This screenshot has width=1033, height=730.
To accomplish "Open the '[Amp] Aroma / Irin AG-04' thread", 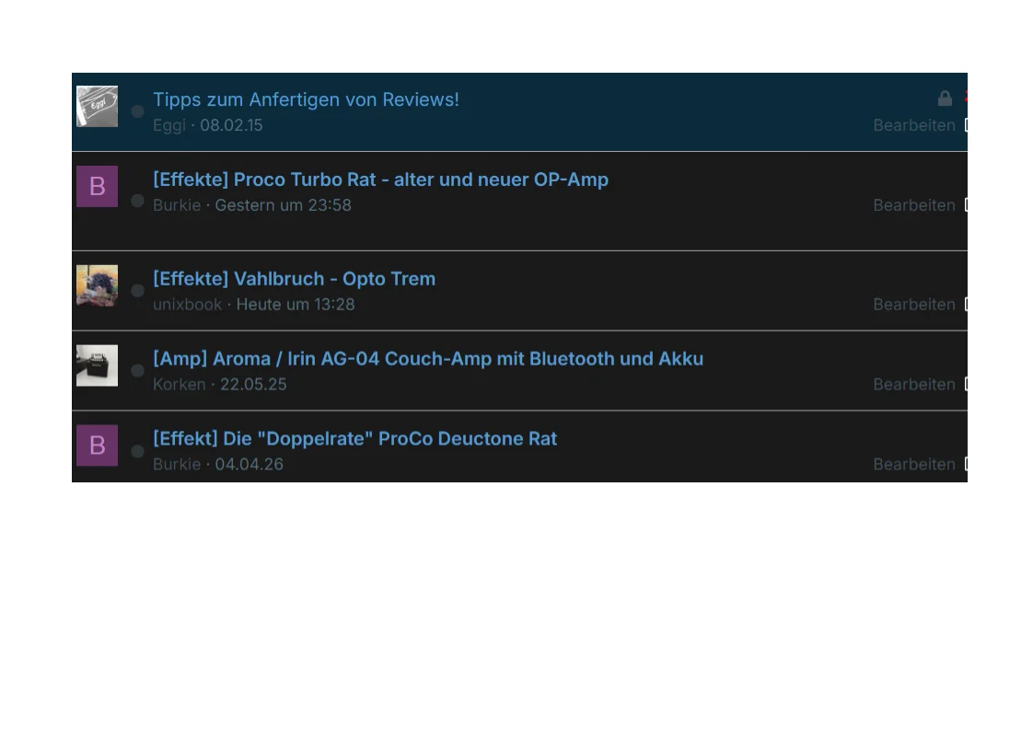I will (428, 359).
